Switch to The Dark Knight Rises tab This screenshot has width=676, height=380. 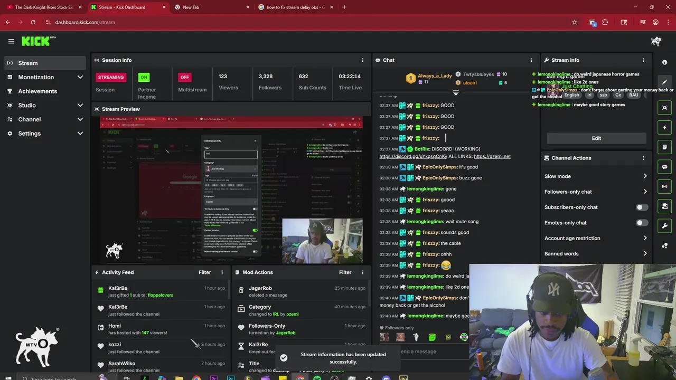[44, 7]
